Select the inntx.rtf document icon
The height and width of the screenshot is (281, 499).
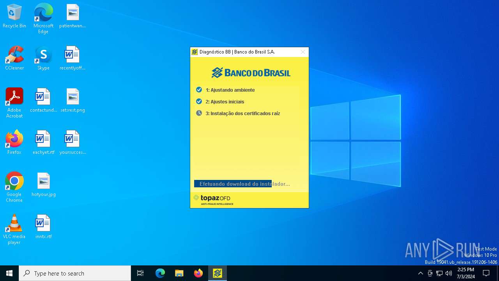(x=43, y=227)
